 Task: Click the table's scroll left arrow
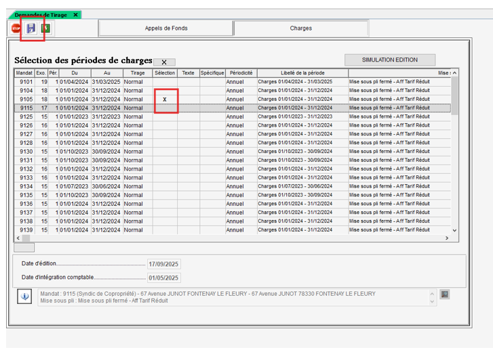point(19,238)
